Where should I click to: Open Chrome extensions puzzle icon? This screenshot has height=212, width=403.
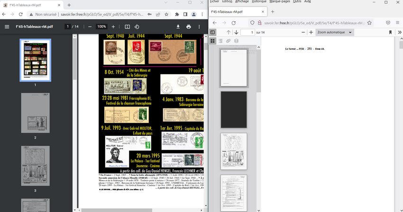coord(177,14)
